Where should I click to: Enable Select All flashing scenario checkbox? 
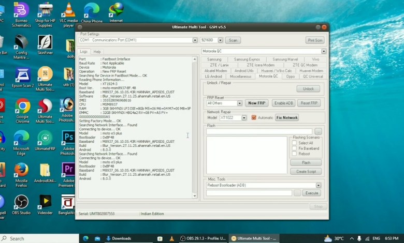point(294,143)
